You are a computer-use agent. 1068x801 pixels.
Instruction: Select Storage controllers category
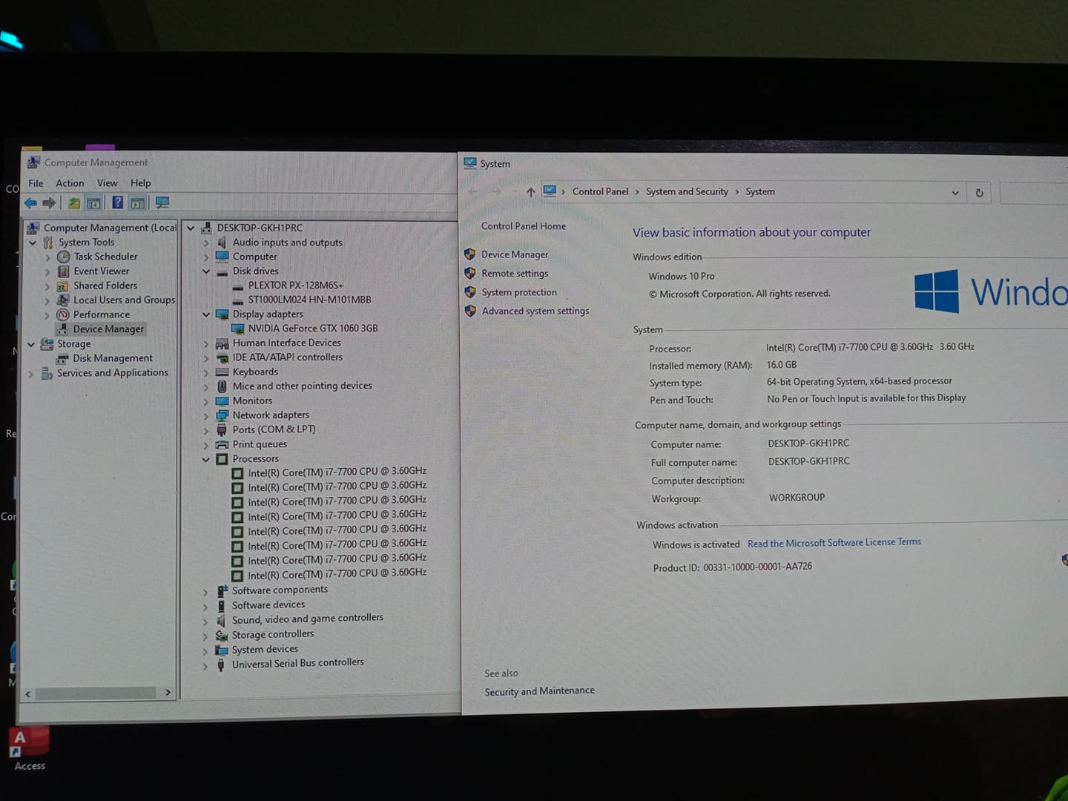click(x=272, y=635)
